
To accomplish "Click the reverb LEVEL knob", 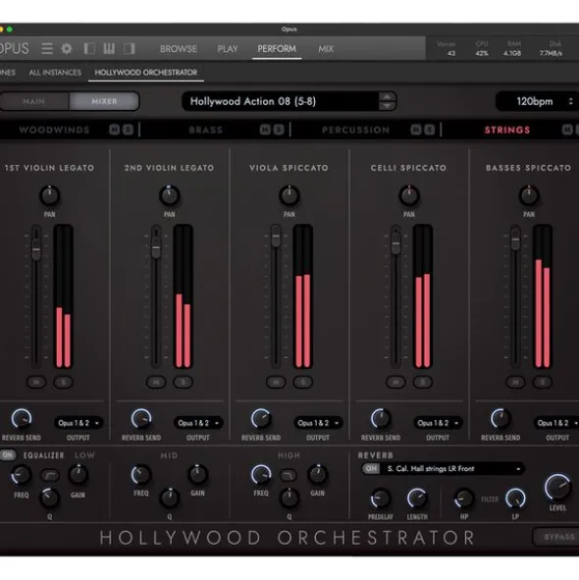I will click(x=557, y=487).
